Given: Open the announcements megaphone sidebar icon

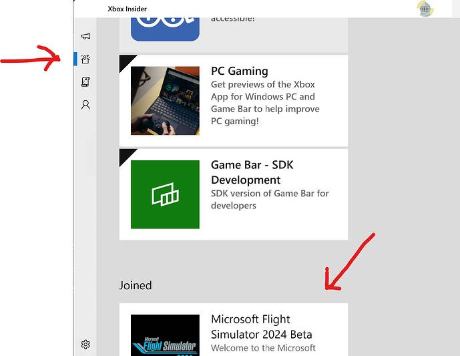Looking at the screenshot, I should pyautogui.click(x=85, y=36).
